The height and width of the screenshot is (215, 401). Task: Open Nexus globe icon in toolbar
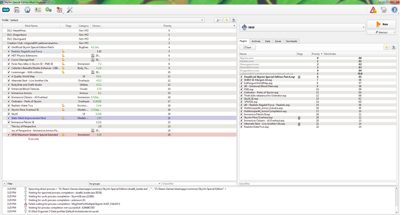click(27, 10)
